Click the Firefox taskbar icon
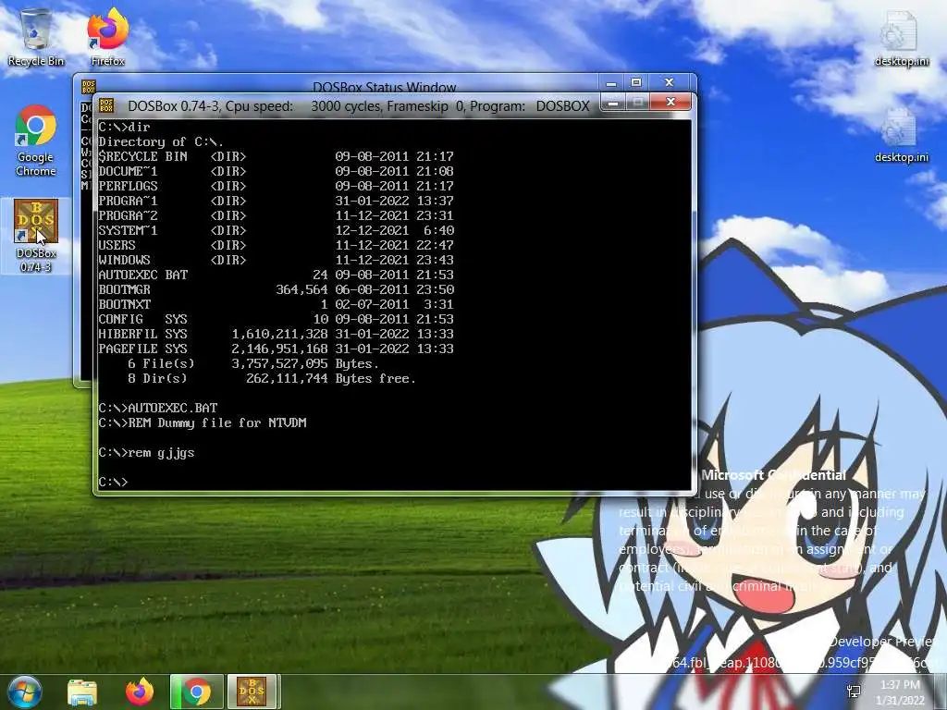This screenshot has width=947, height=710. point(140,692)
